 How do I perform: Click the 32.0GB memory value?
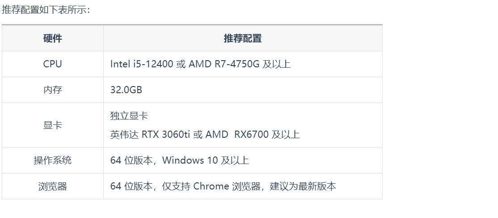coord(126,90)
